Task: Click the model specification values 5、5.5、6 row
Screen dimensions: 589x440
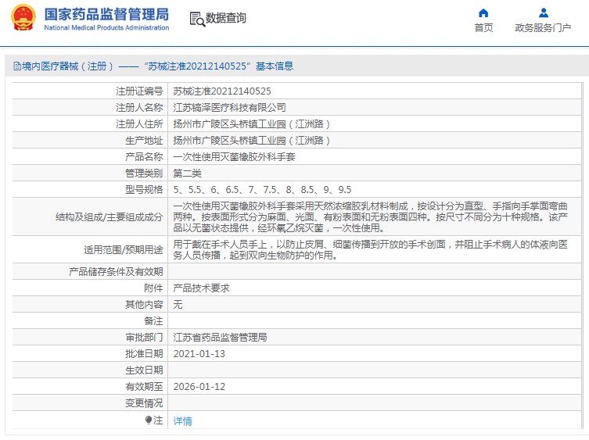Action: pyautogui.click(x=262, y=189)
